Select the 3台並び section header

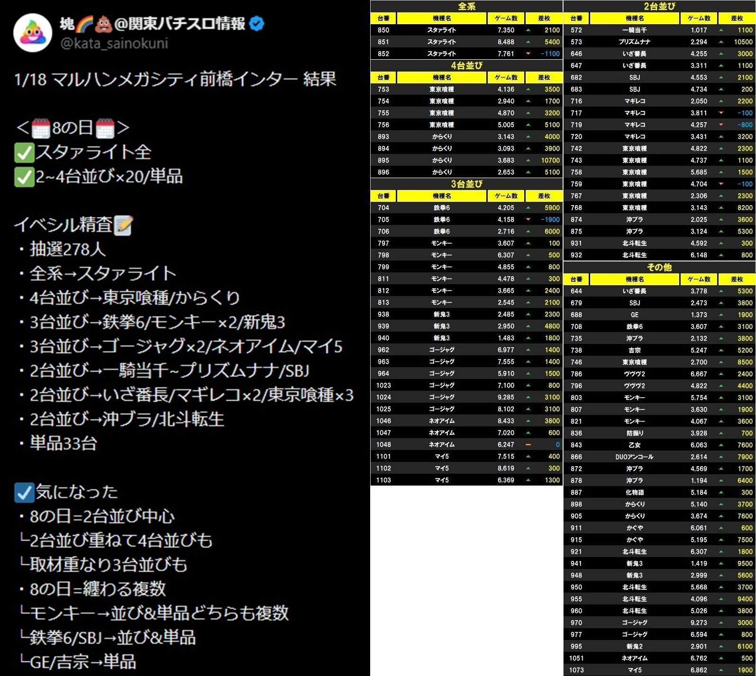pos(466,184)
